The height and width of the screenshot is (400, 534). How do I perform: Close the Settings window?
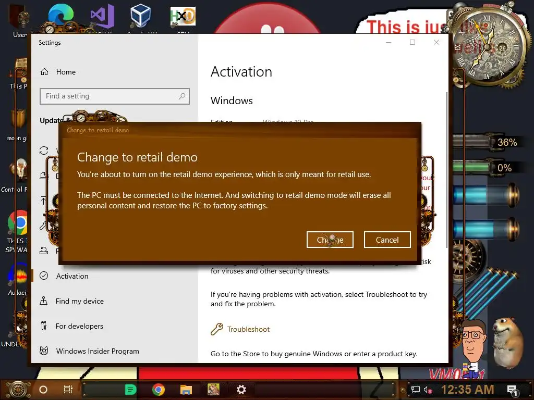(436, 42)
